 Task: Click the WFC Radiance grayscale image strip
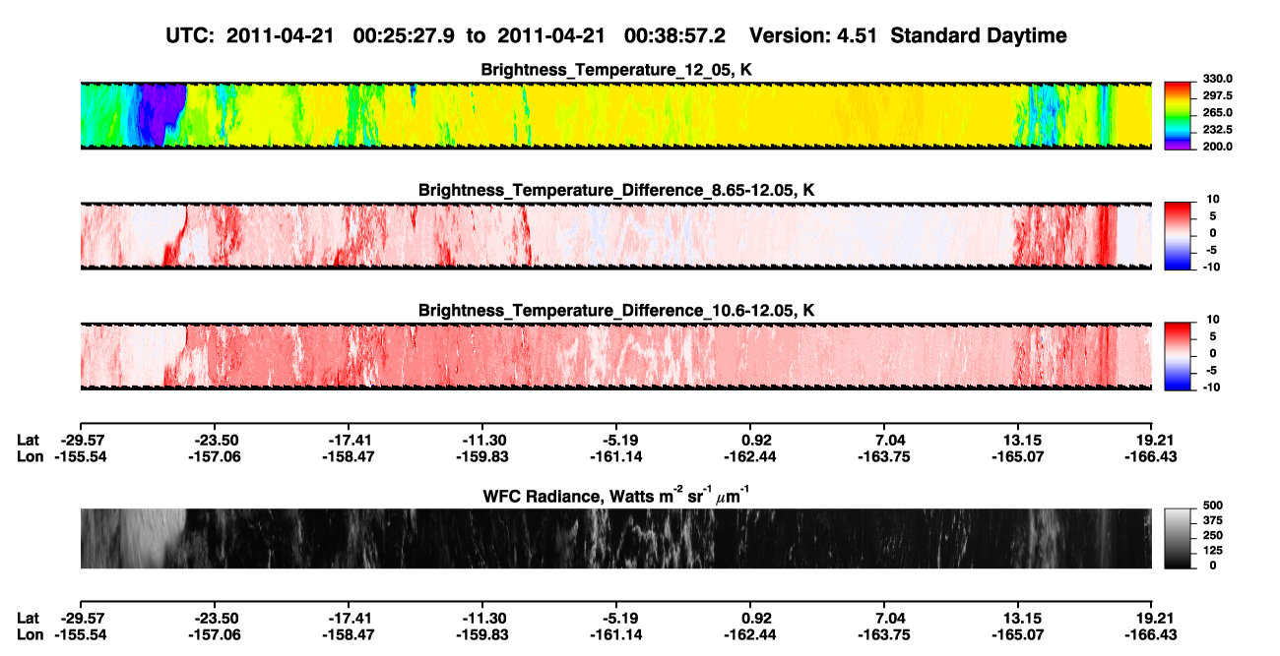click(615, 538)
